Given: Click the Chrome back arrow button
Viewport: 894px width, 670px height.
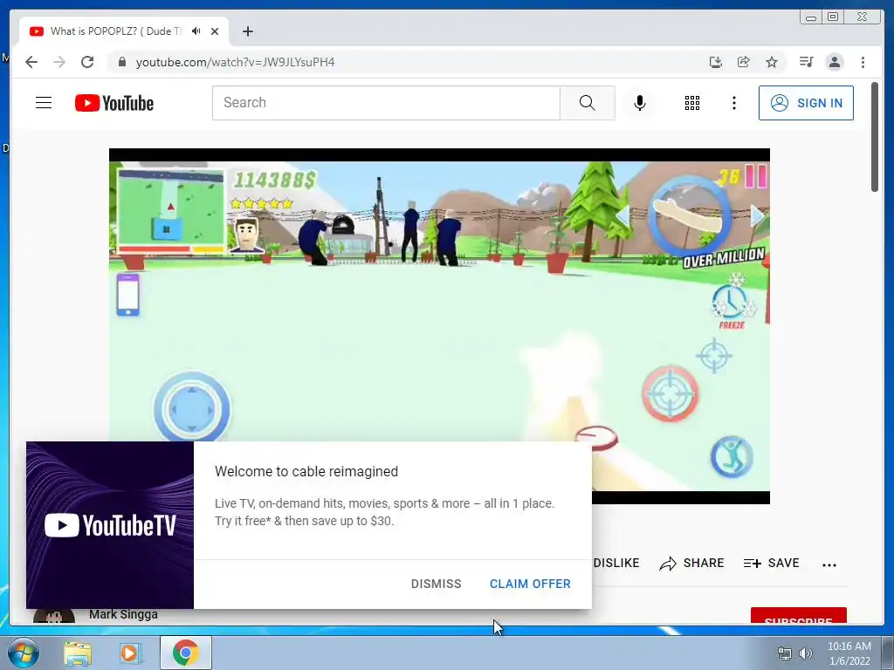Looking at the screenshot, I should coord(31,62).
